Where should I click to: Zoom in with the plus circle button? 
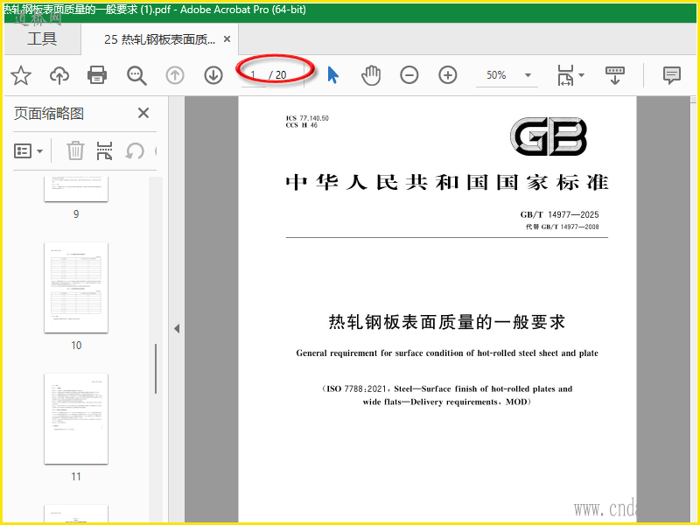448,75
